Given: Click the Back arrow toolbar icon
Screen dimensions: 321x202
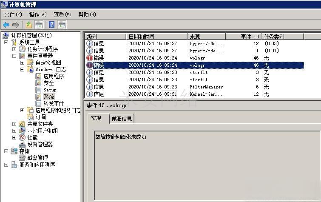Looking at the screenshot, I should [6, 25].
